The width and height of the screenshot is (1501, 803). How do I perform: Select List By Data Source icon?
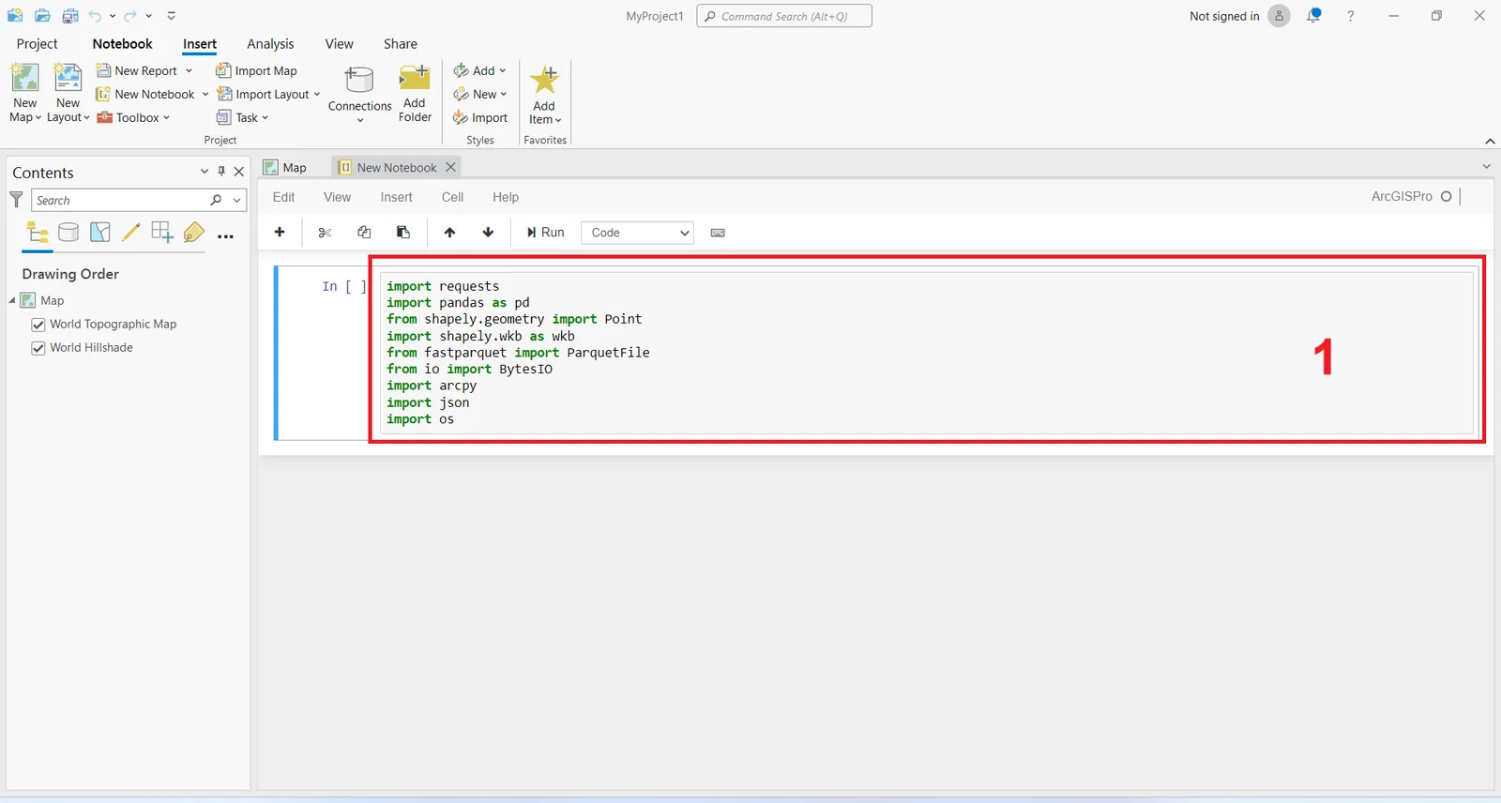tap(68, 232)
